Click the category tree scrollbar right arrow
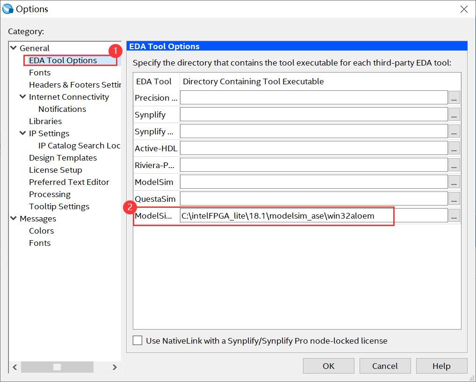The height and width of the screenshot is (382, 476). [x=115, y=367]
